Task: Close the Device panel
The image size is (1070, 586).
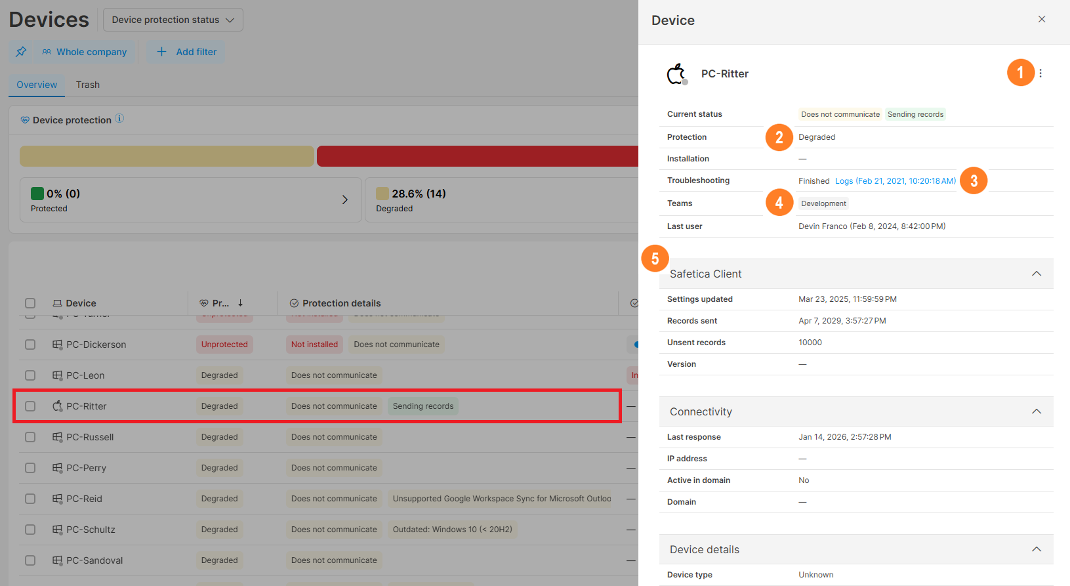Action: [1042, 19]
